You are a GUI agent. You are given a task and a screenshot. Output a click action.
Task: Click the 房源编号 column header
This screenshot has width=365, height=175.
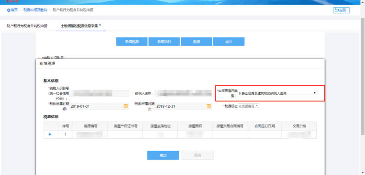tap(90, 126)
